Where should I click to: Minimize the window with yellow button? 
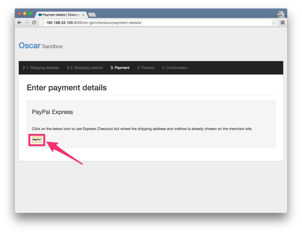tap(25, 14)
